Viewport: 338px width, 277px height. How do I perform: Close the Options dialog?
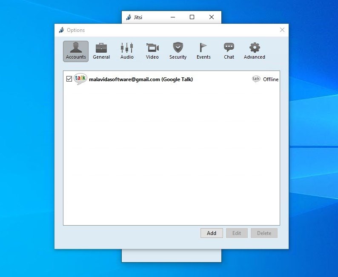(282, 30)
